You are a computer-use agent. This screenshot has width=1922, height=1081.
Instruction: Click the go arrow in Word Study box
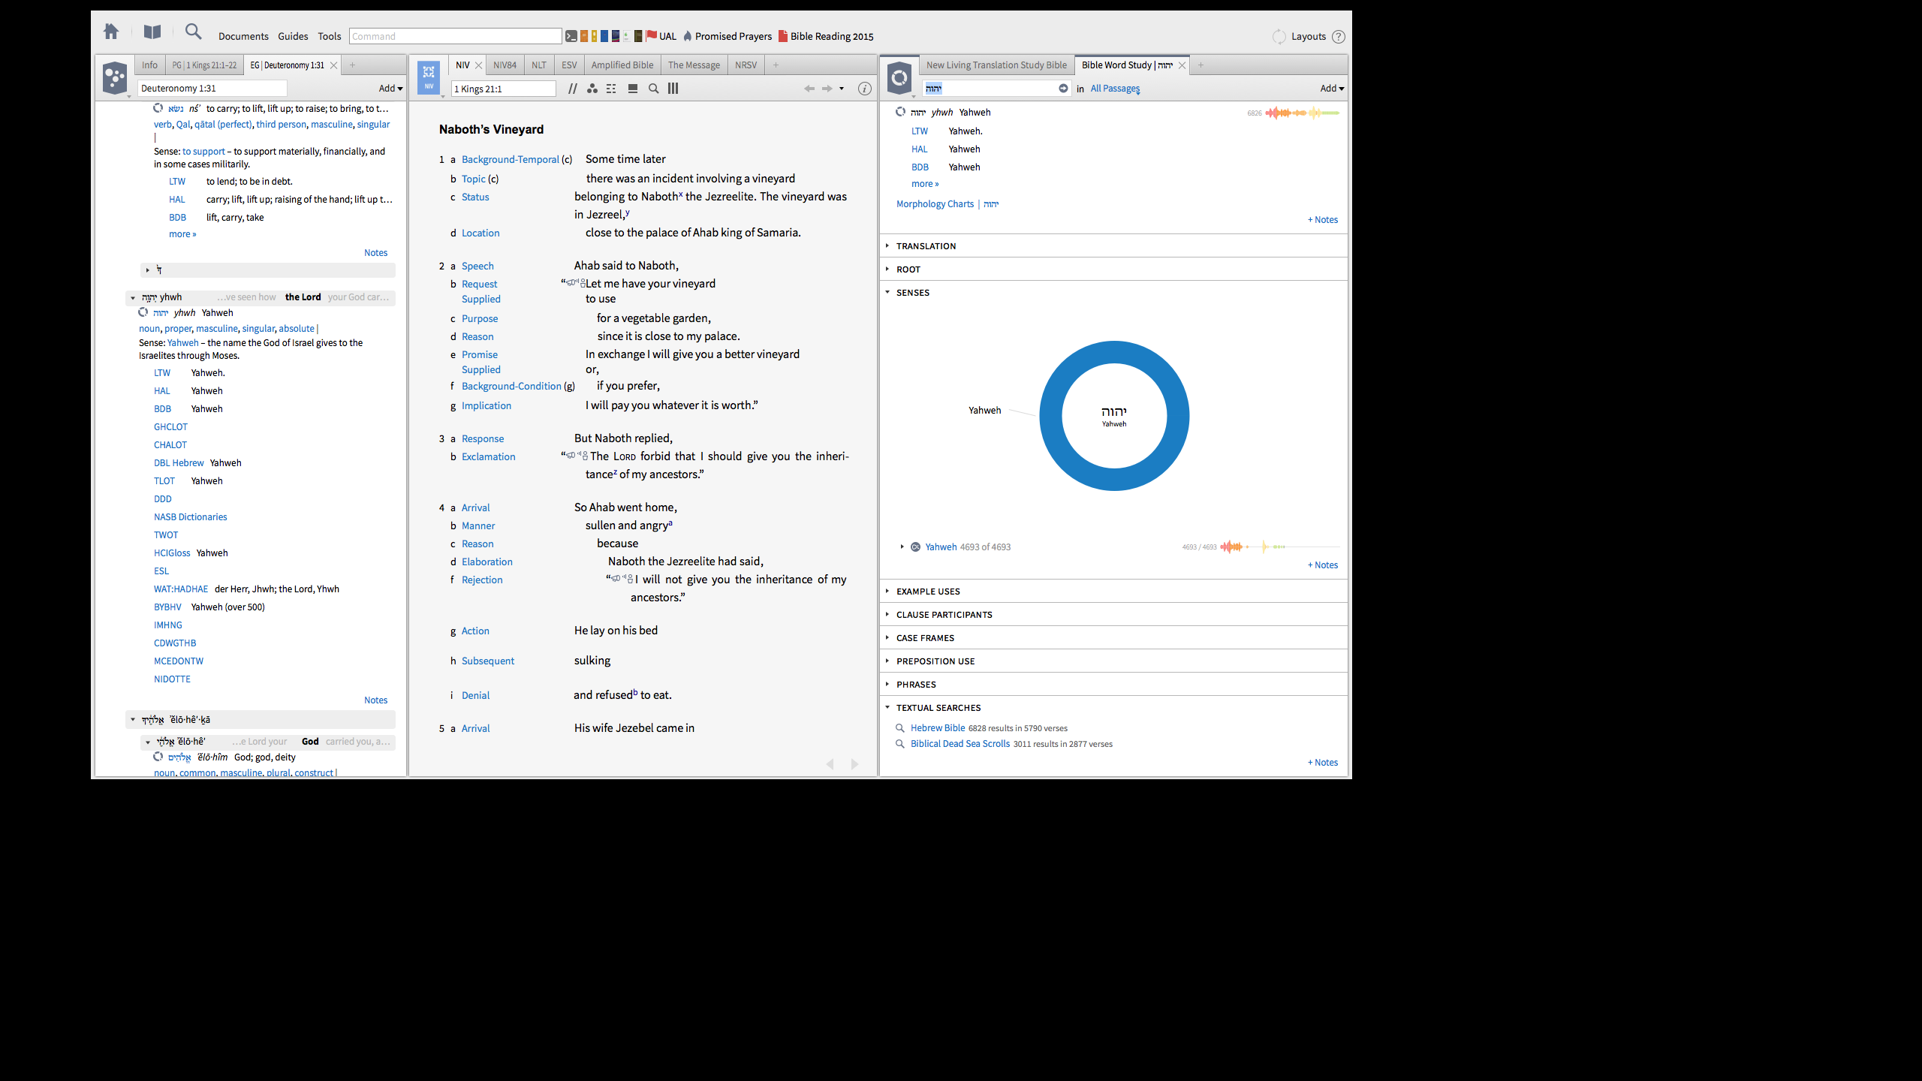1063,89
